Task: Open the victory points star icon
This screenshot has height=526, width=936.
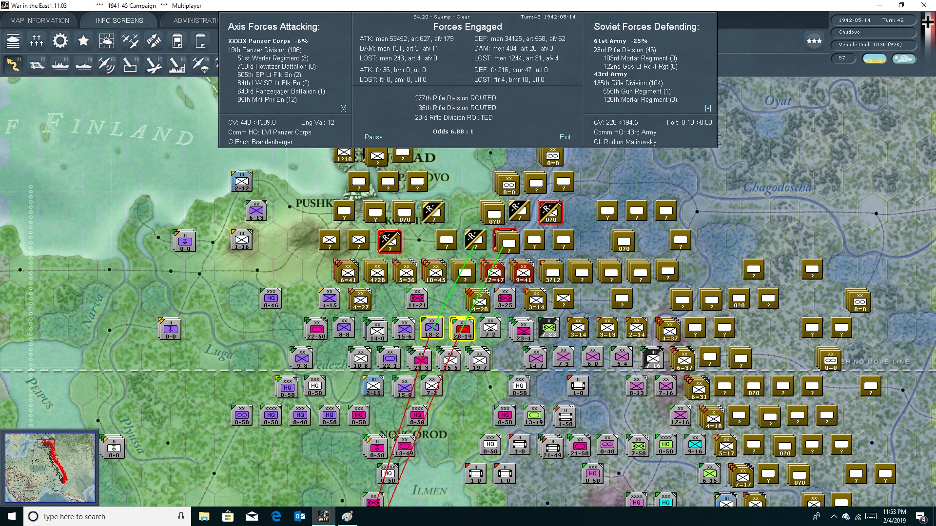Action: click(83, 41)
